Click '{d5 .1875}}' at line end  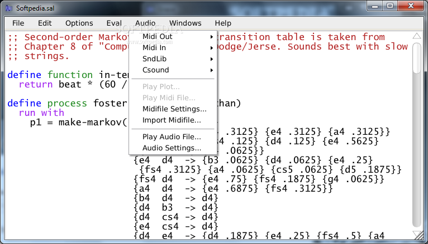[370, 169]
